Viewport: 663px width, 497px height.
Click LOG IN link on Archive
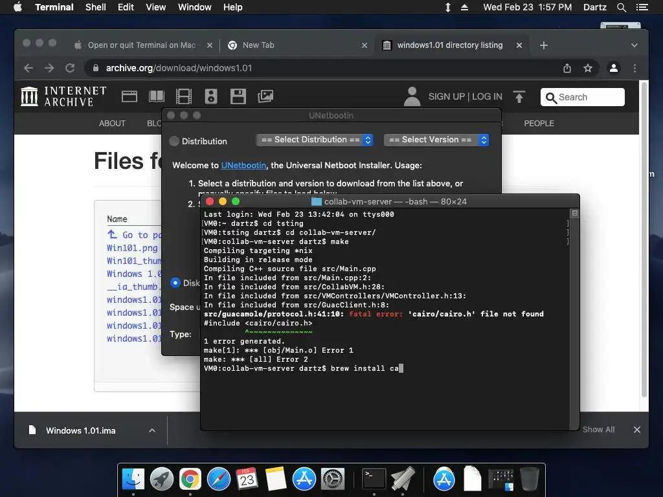(x=487, y=97)
